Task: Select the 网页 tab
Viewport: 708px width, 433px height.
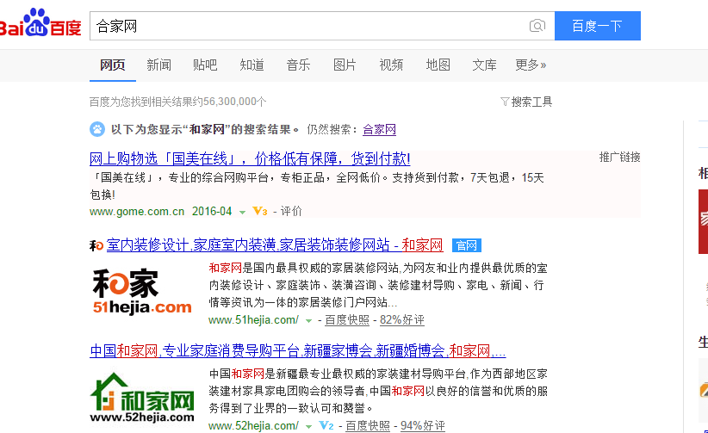Action: pyautogui.click(x=113, y=65)
